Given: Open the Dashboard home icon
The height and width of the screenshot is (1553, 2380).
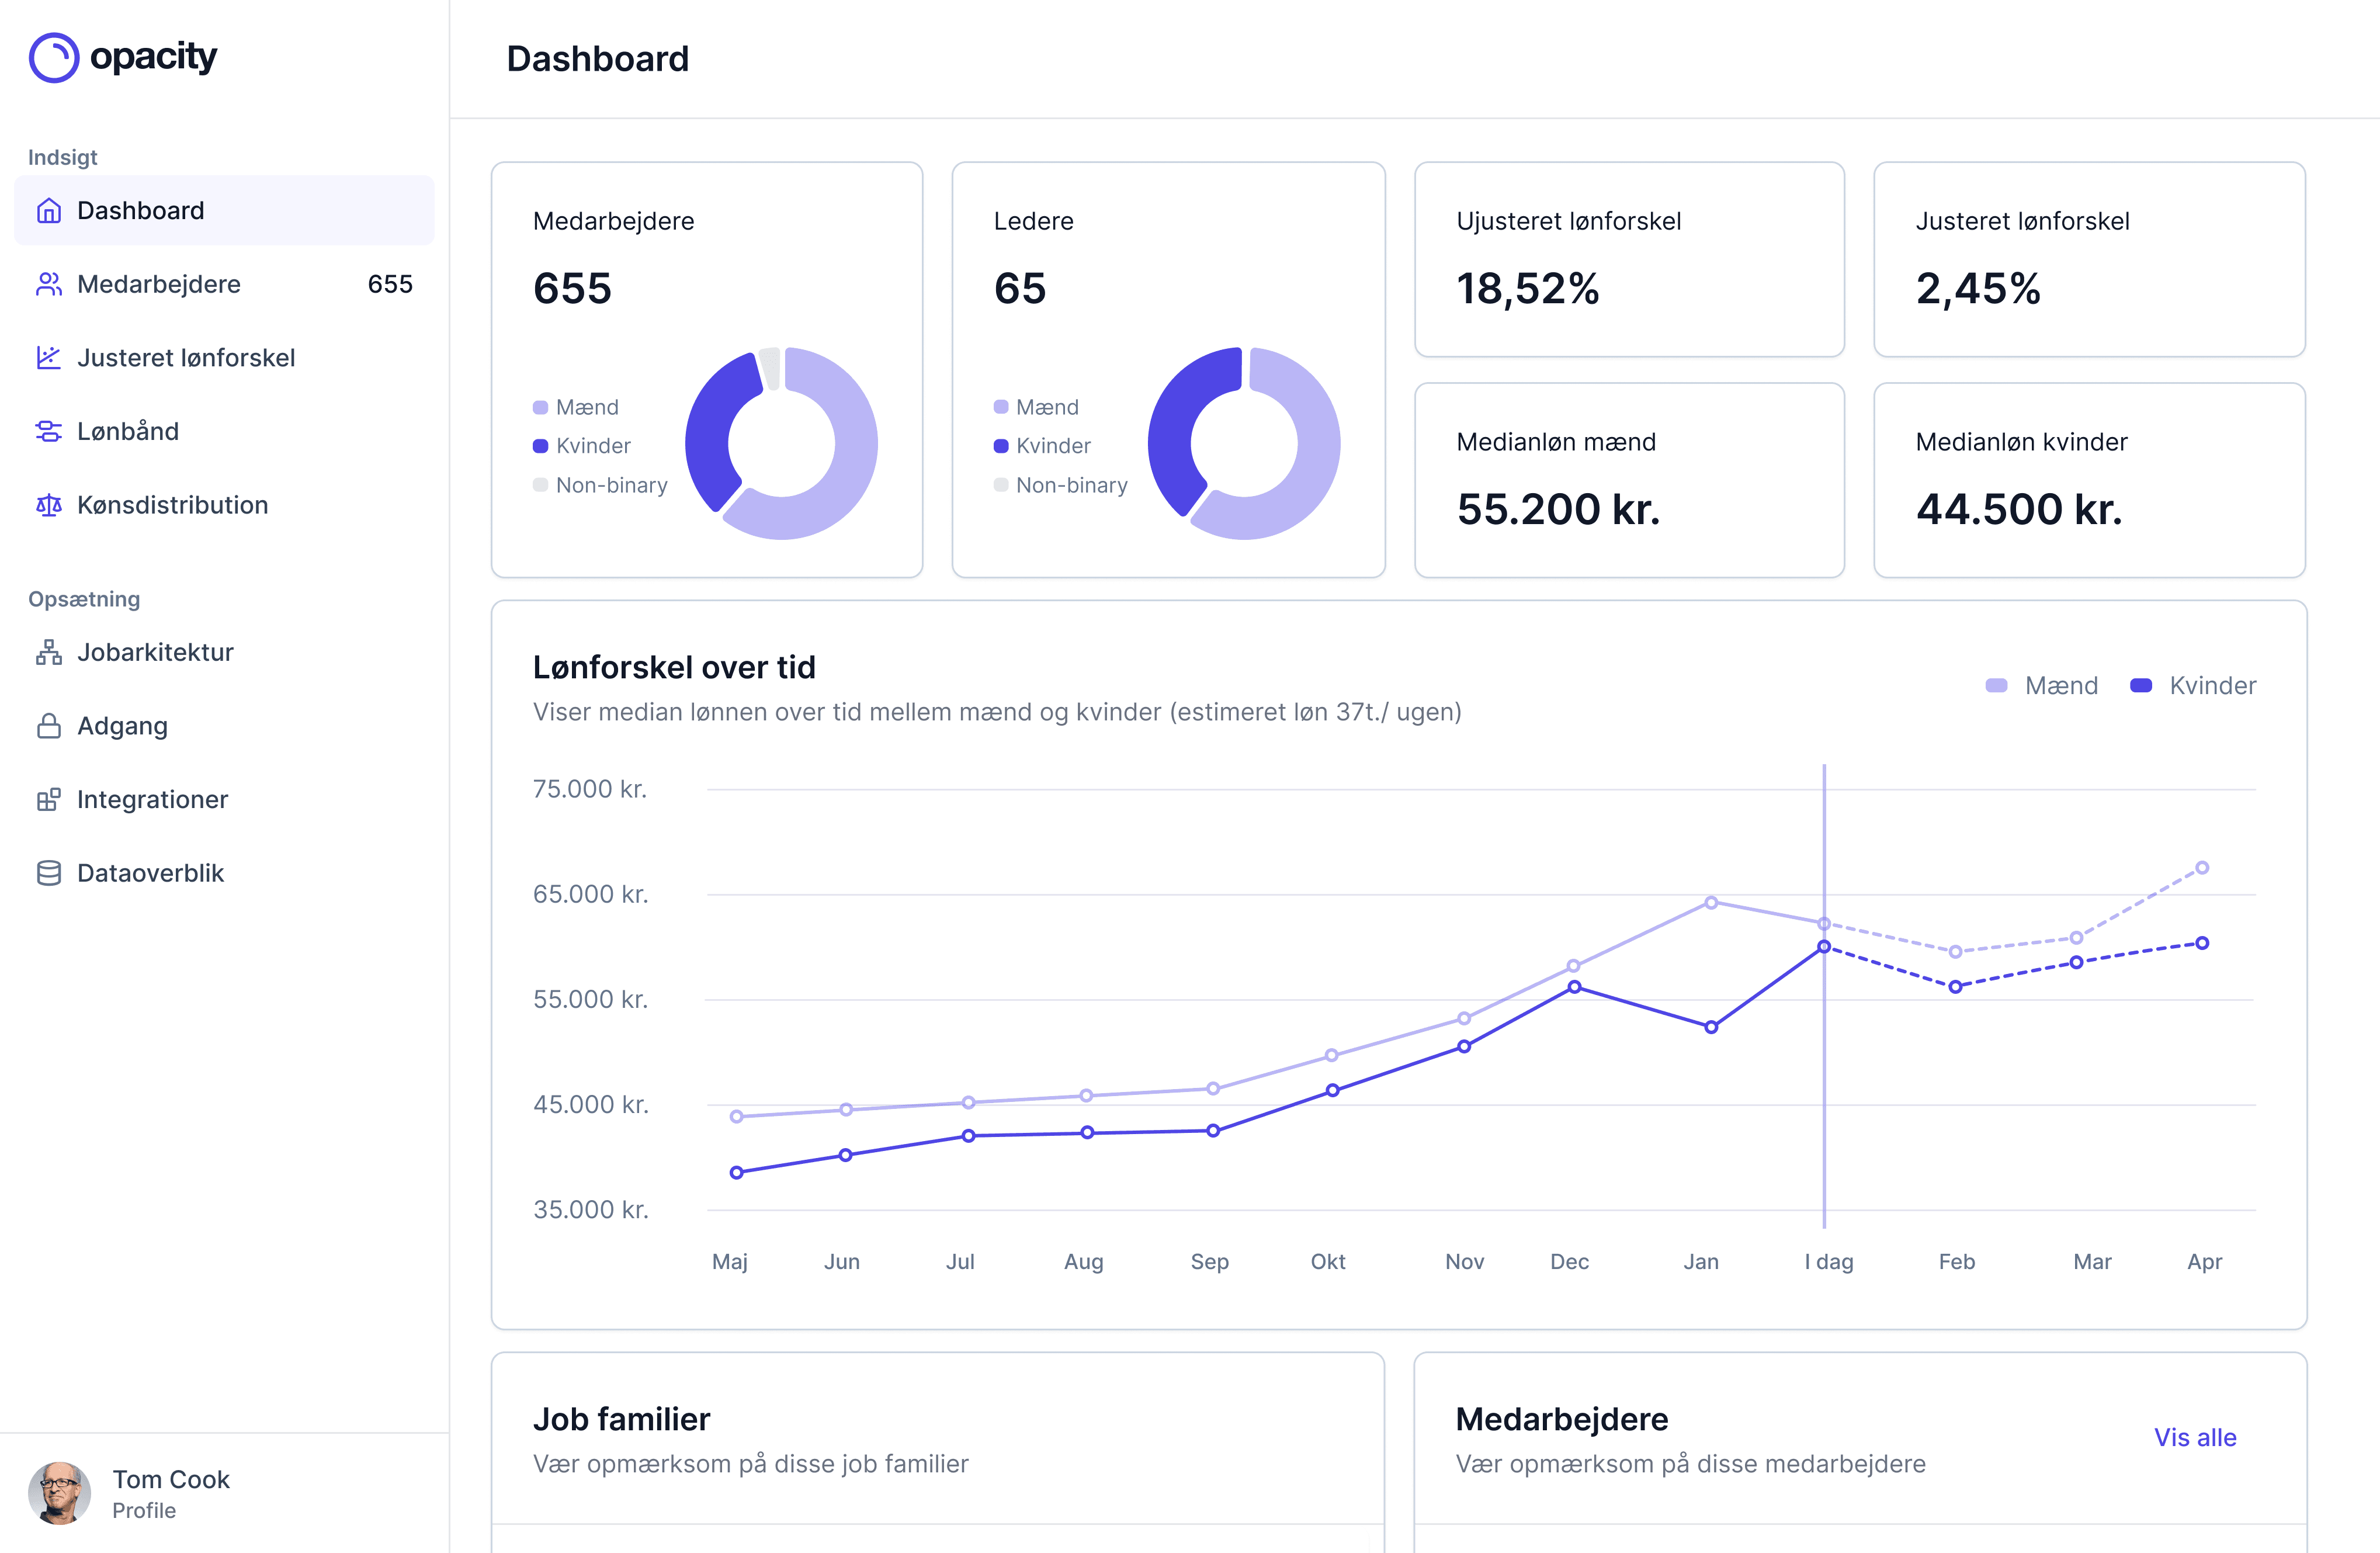Looking at the screenshot, I should coord(48,210).
